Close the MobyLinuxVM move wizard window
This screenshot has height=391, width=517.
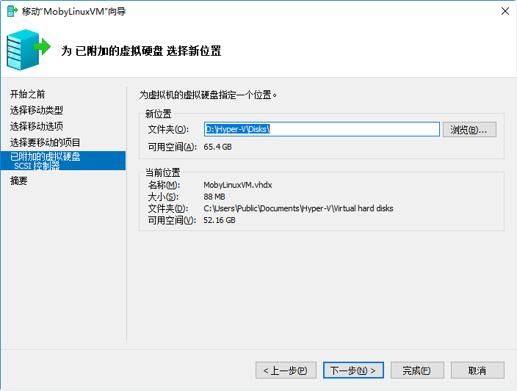point(505,11)
